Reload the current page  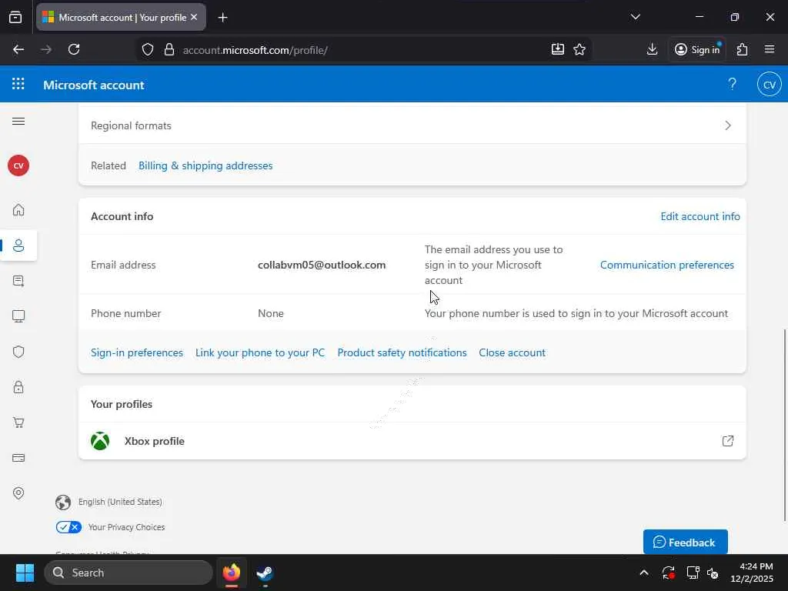74,49
